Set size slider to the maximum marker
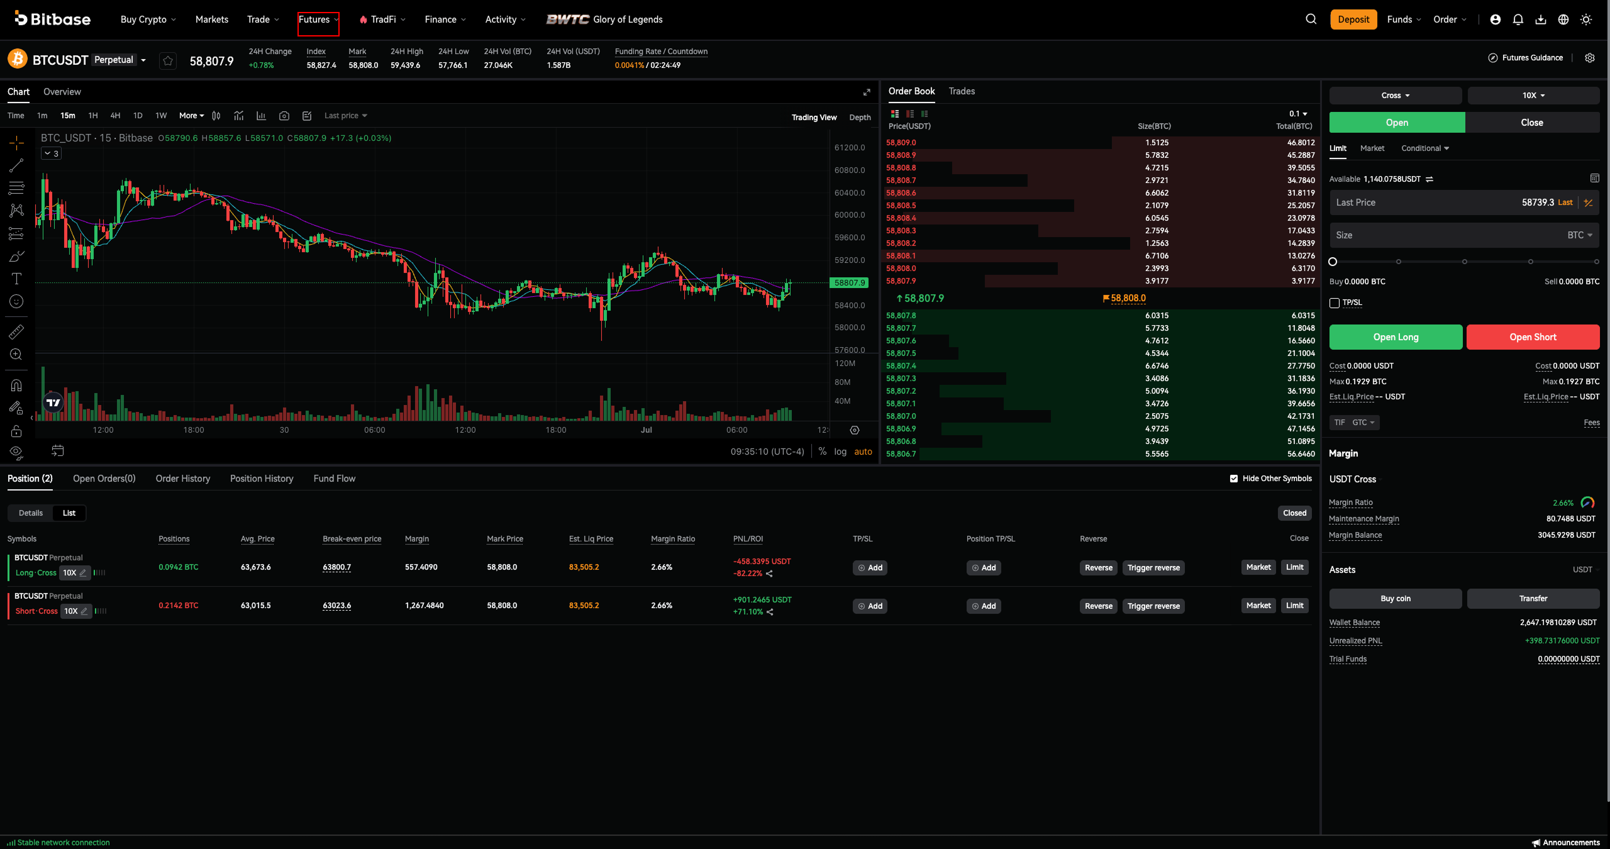The width and height of the screenshot is (1610, 849). 1596,262
